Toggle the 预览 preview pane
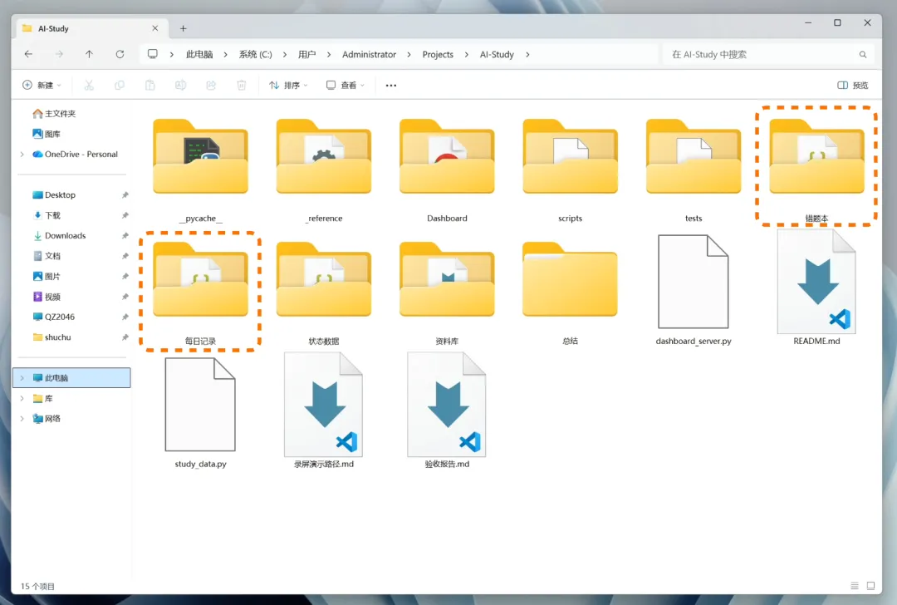 click(x=852, y=86)
